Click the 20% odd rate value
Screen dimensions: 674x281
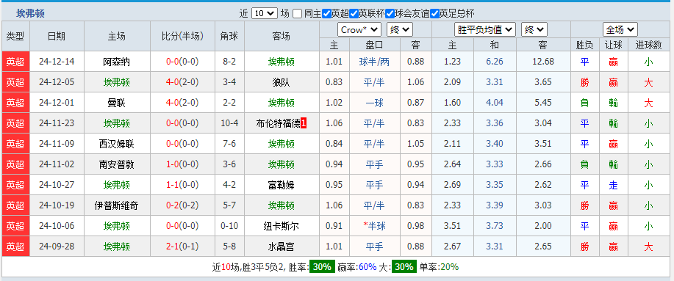450,267
